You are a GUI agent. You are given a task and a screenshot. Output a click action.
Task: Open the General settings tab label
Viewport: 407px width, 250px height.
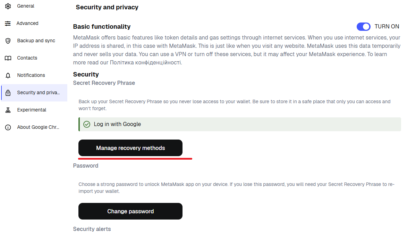point(26,6)
